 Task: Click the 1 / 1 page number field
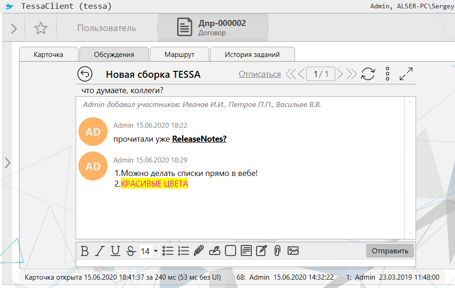point(320,74)
